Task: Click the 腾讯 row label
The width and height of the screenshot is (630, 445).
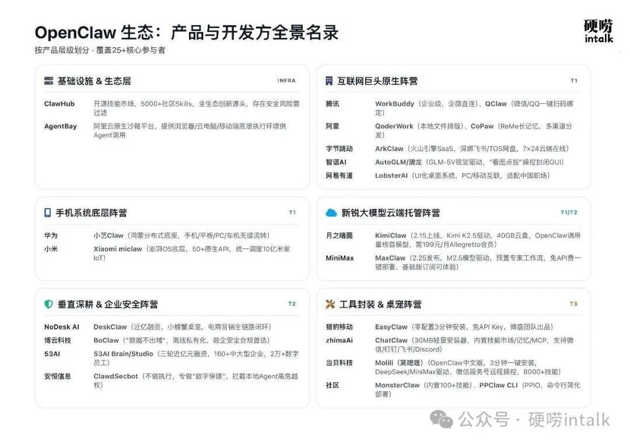Action: pyautogui.click(x=332, y=104)
